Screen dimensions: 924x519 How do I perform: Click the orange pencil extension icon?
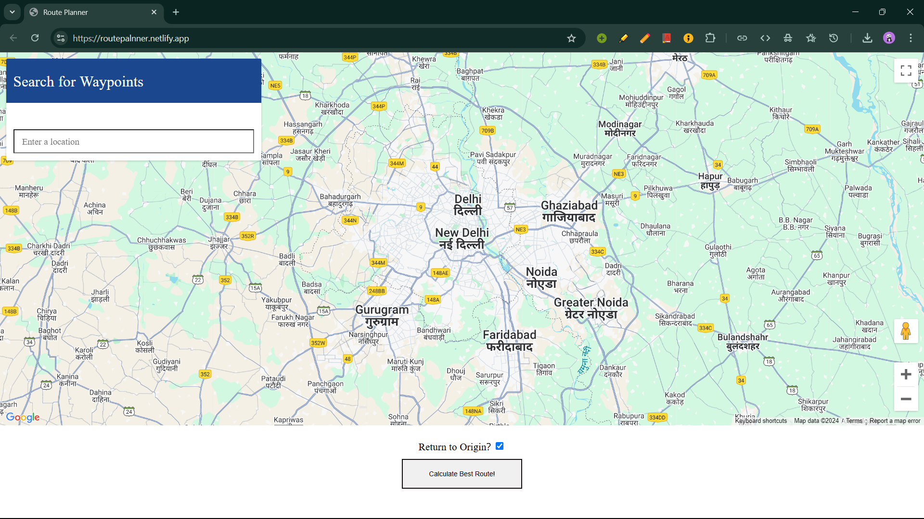tap(645, 38)
